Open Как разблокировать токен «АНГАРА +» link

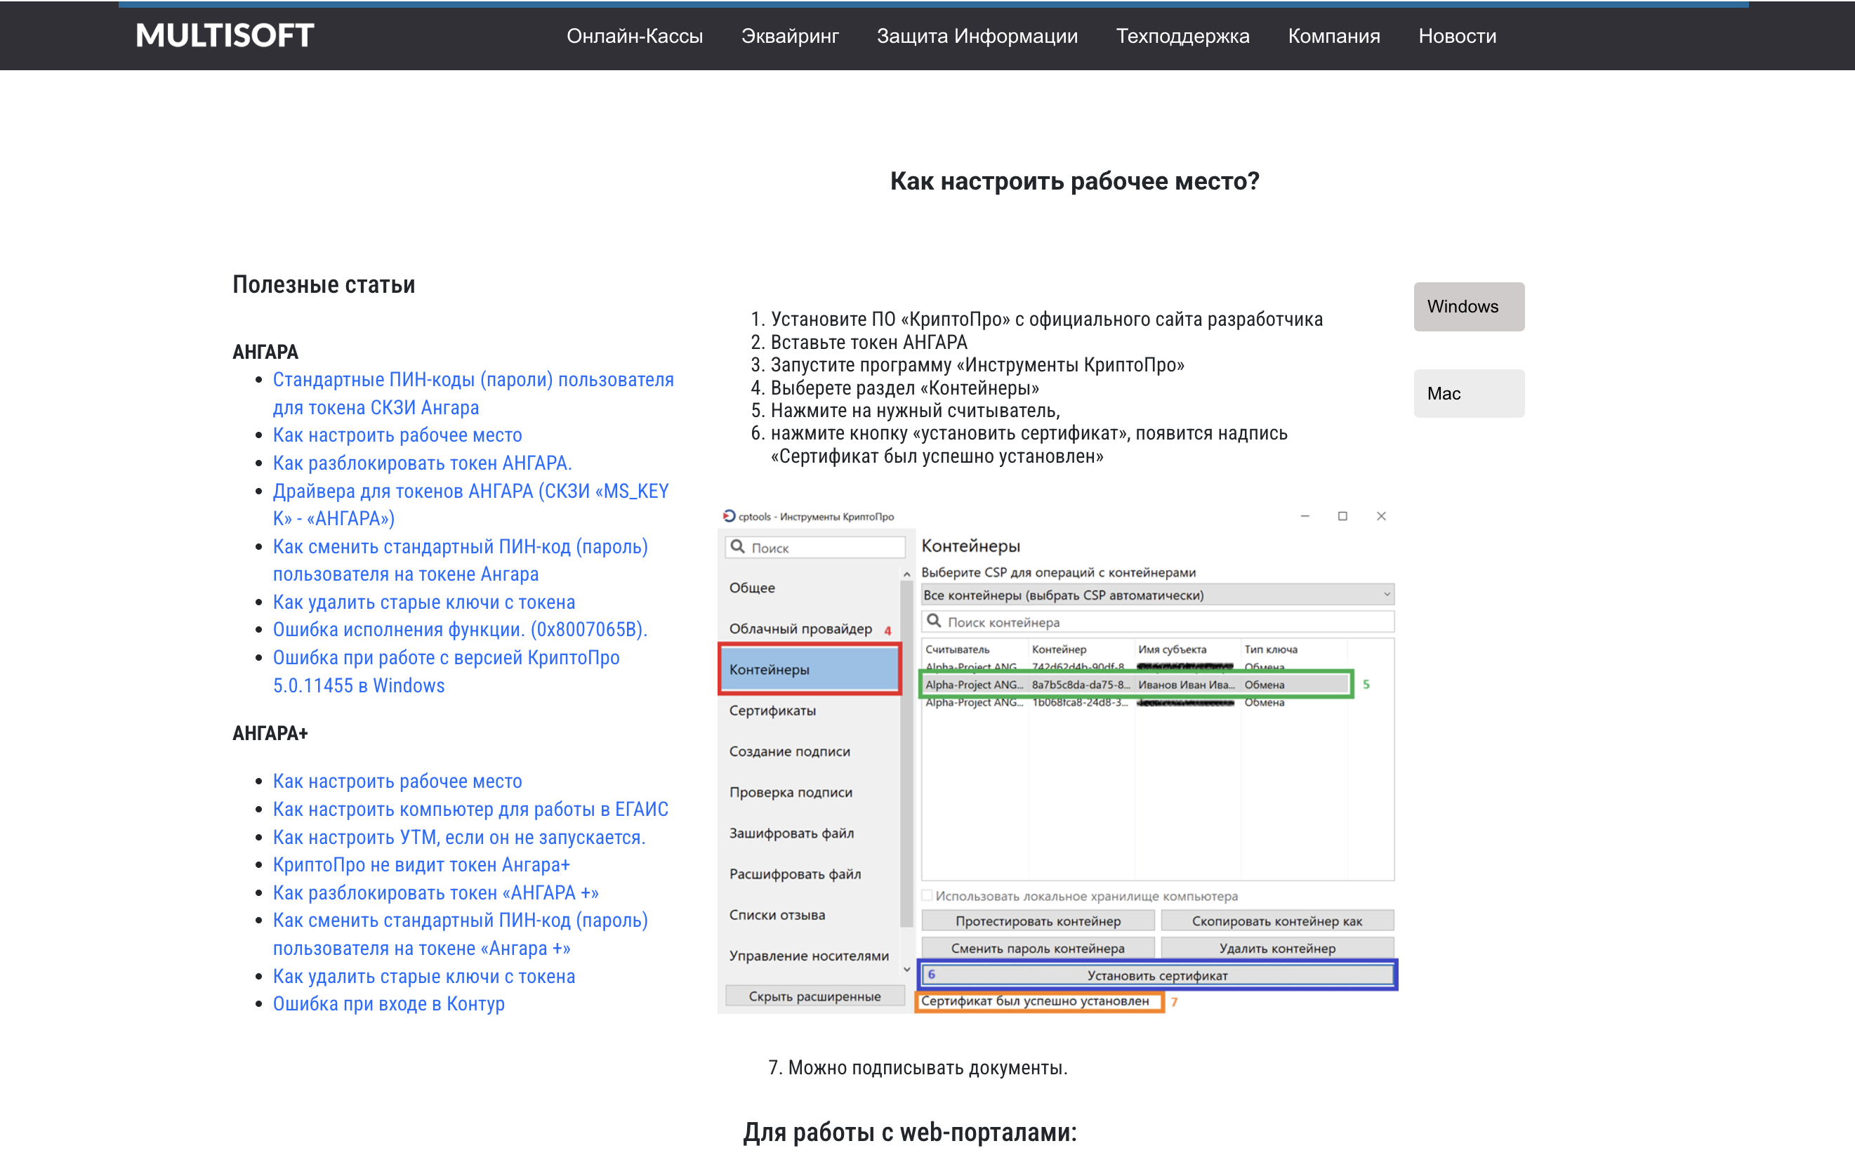pos(435,892)
